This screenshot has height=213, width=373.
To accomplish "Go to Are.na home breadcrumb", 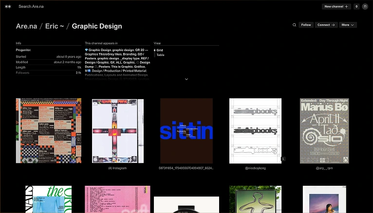I will click(x=26, y=26).
